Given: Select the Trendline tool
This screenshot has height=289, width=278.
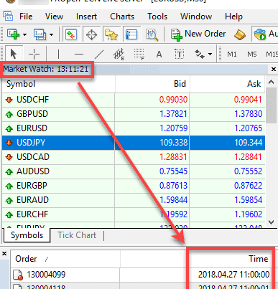Looking at the screenshot, I should (99, 55).
